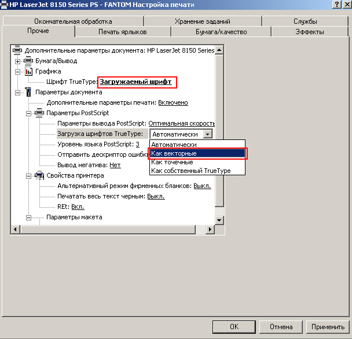Click the Оптимальная скорость value

182,123
